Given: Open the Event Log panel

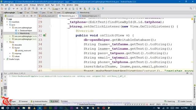Looking at the screenshot, I should coord(170,101).
